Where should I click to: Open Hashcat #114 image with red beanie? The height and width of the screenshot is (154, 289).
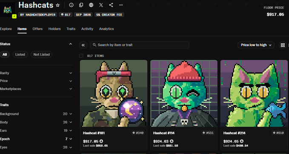[184, 93]
